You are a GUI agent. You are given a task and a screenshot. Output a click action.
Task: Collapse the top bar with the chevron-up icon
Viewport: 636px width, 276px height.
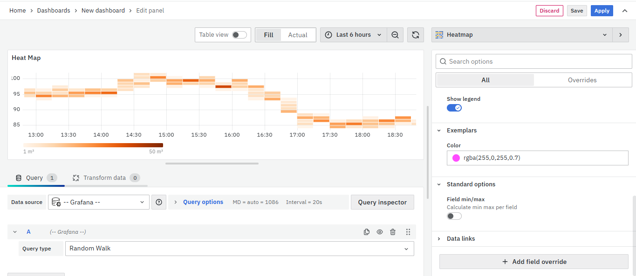(625, 11)
